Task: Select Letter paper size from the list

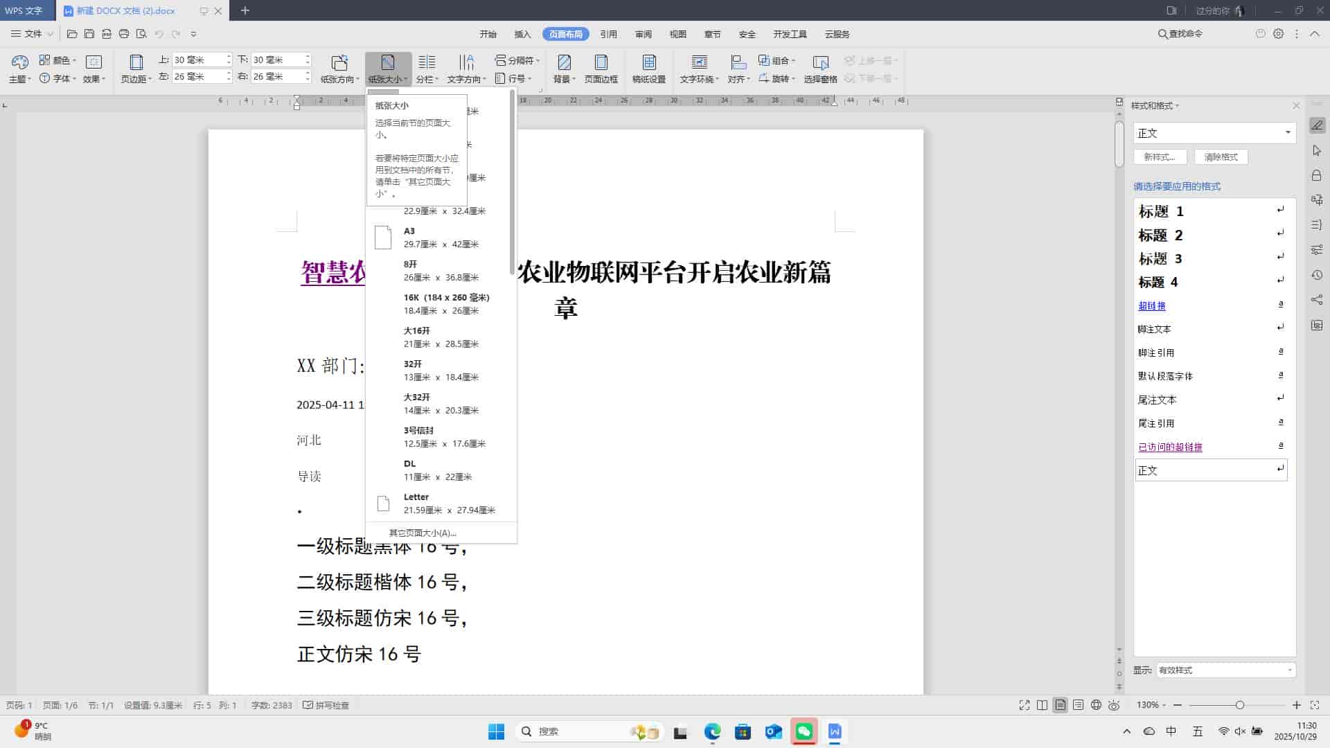Action: (441, 504)
